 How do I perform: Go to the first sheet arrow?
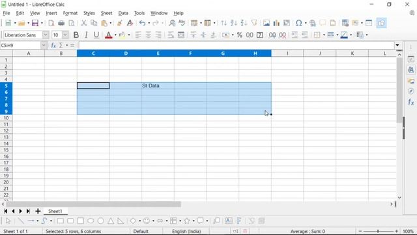point(5,211)
